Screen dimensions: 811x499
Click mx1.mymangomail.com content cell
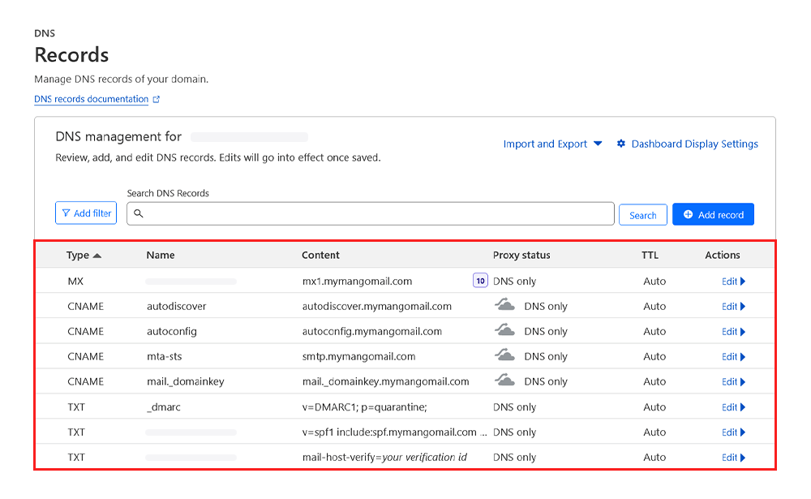point(358,282)
